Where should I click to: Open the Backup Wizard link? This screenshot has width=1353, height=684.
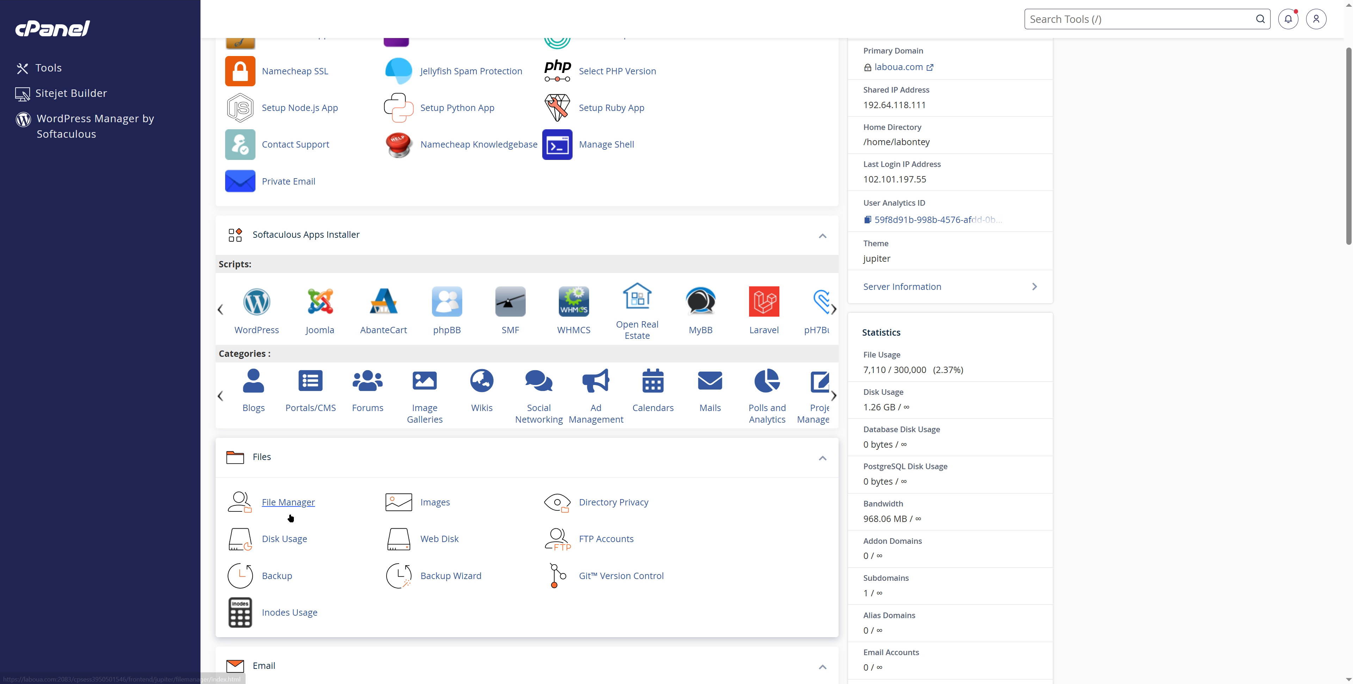451,576
